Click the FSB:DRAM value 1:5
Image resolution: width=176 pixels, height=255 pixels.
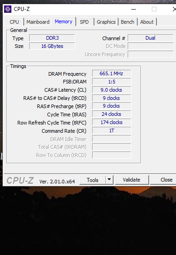(x=112, y=82)
